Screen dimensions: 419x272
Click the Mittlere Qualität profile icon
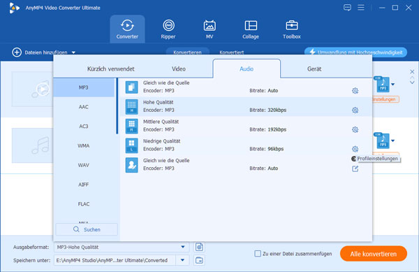coord(132,126)
